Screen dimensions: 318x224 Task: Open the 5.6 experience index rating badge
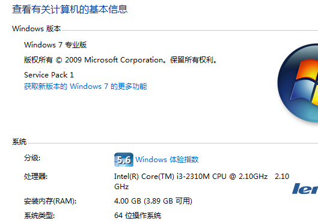coord(124,160)
